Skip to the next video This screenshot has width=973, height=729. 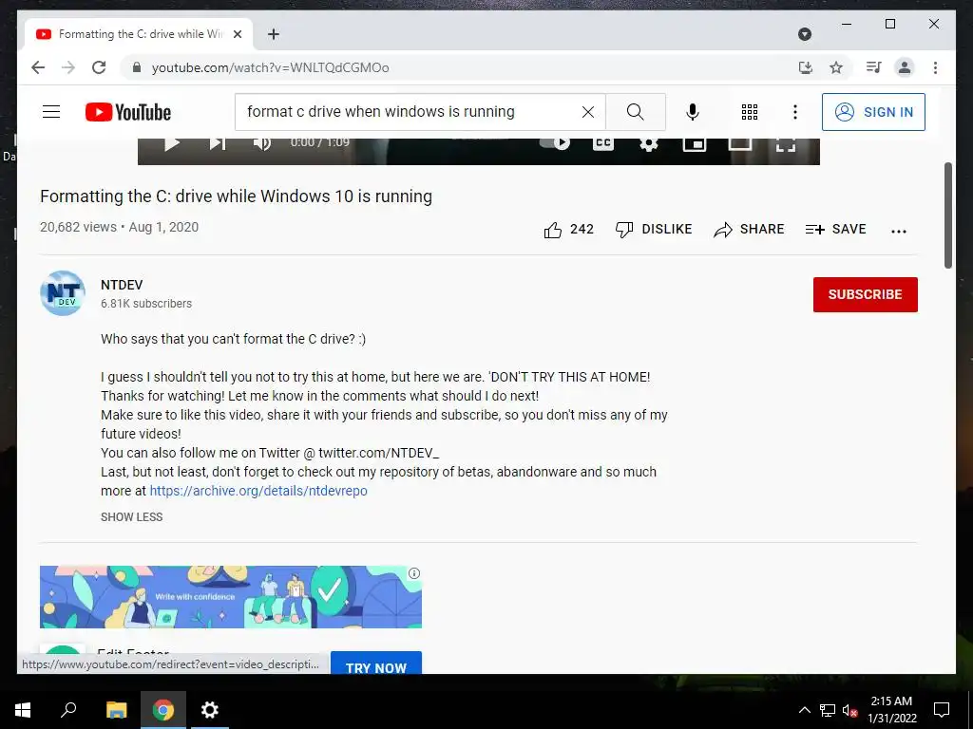click(218, 144)
